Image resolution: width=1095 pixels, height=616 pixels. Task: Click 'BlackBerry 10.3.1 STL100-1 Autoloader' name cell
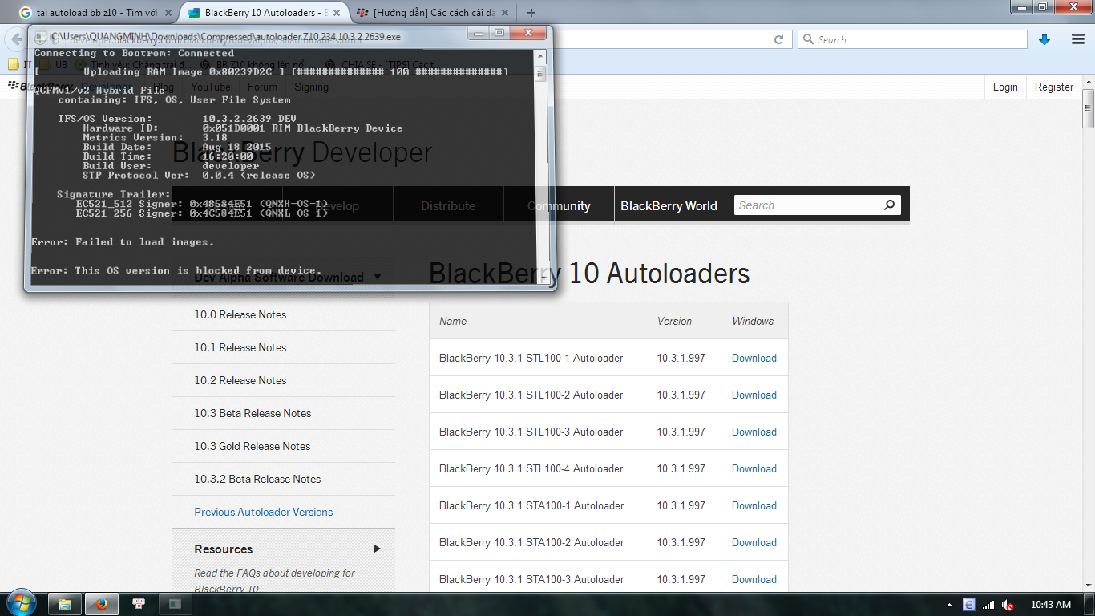[x=531, y=358]
